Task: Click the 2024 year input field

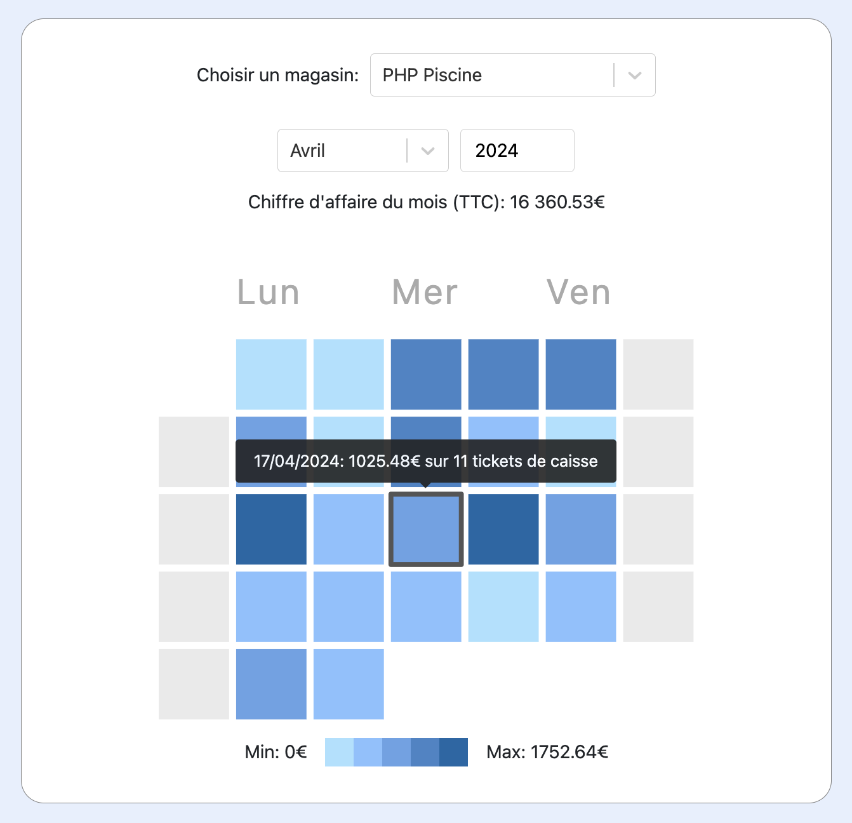Action: pos(517,151)
